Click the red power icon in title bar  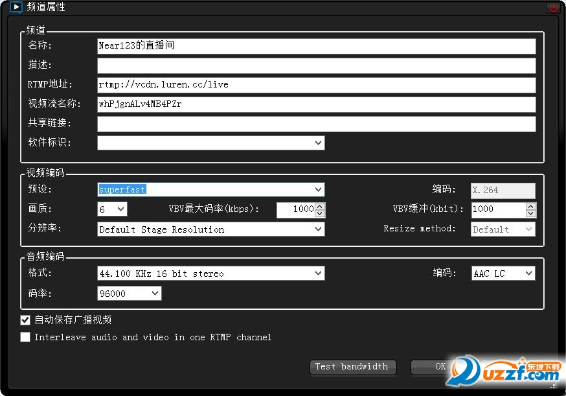[554, 8]
